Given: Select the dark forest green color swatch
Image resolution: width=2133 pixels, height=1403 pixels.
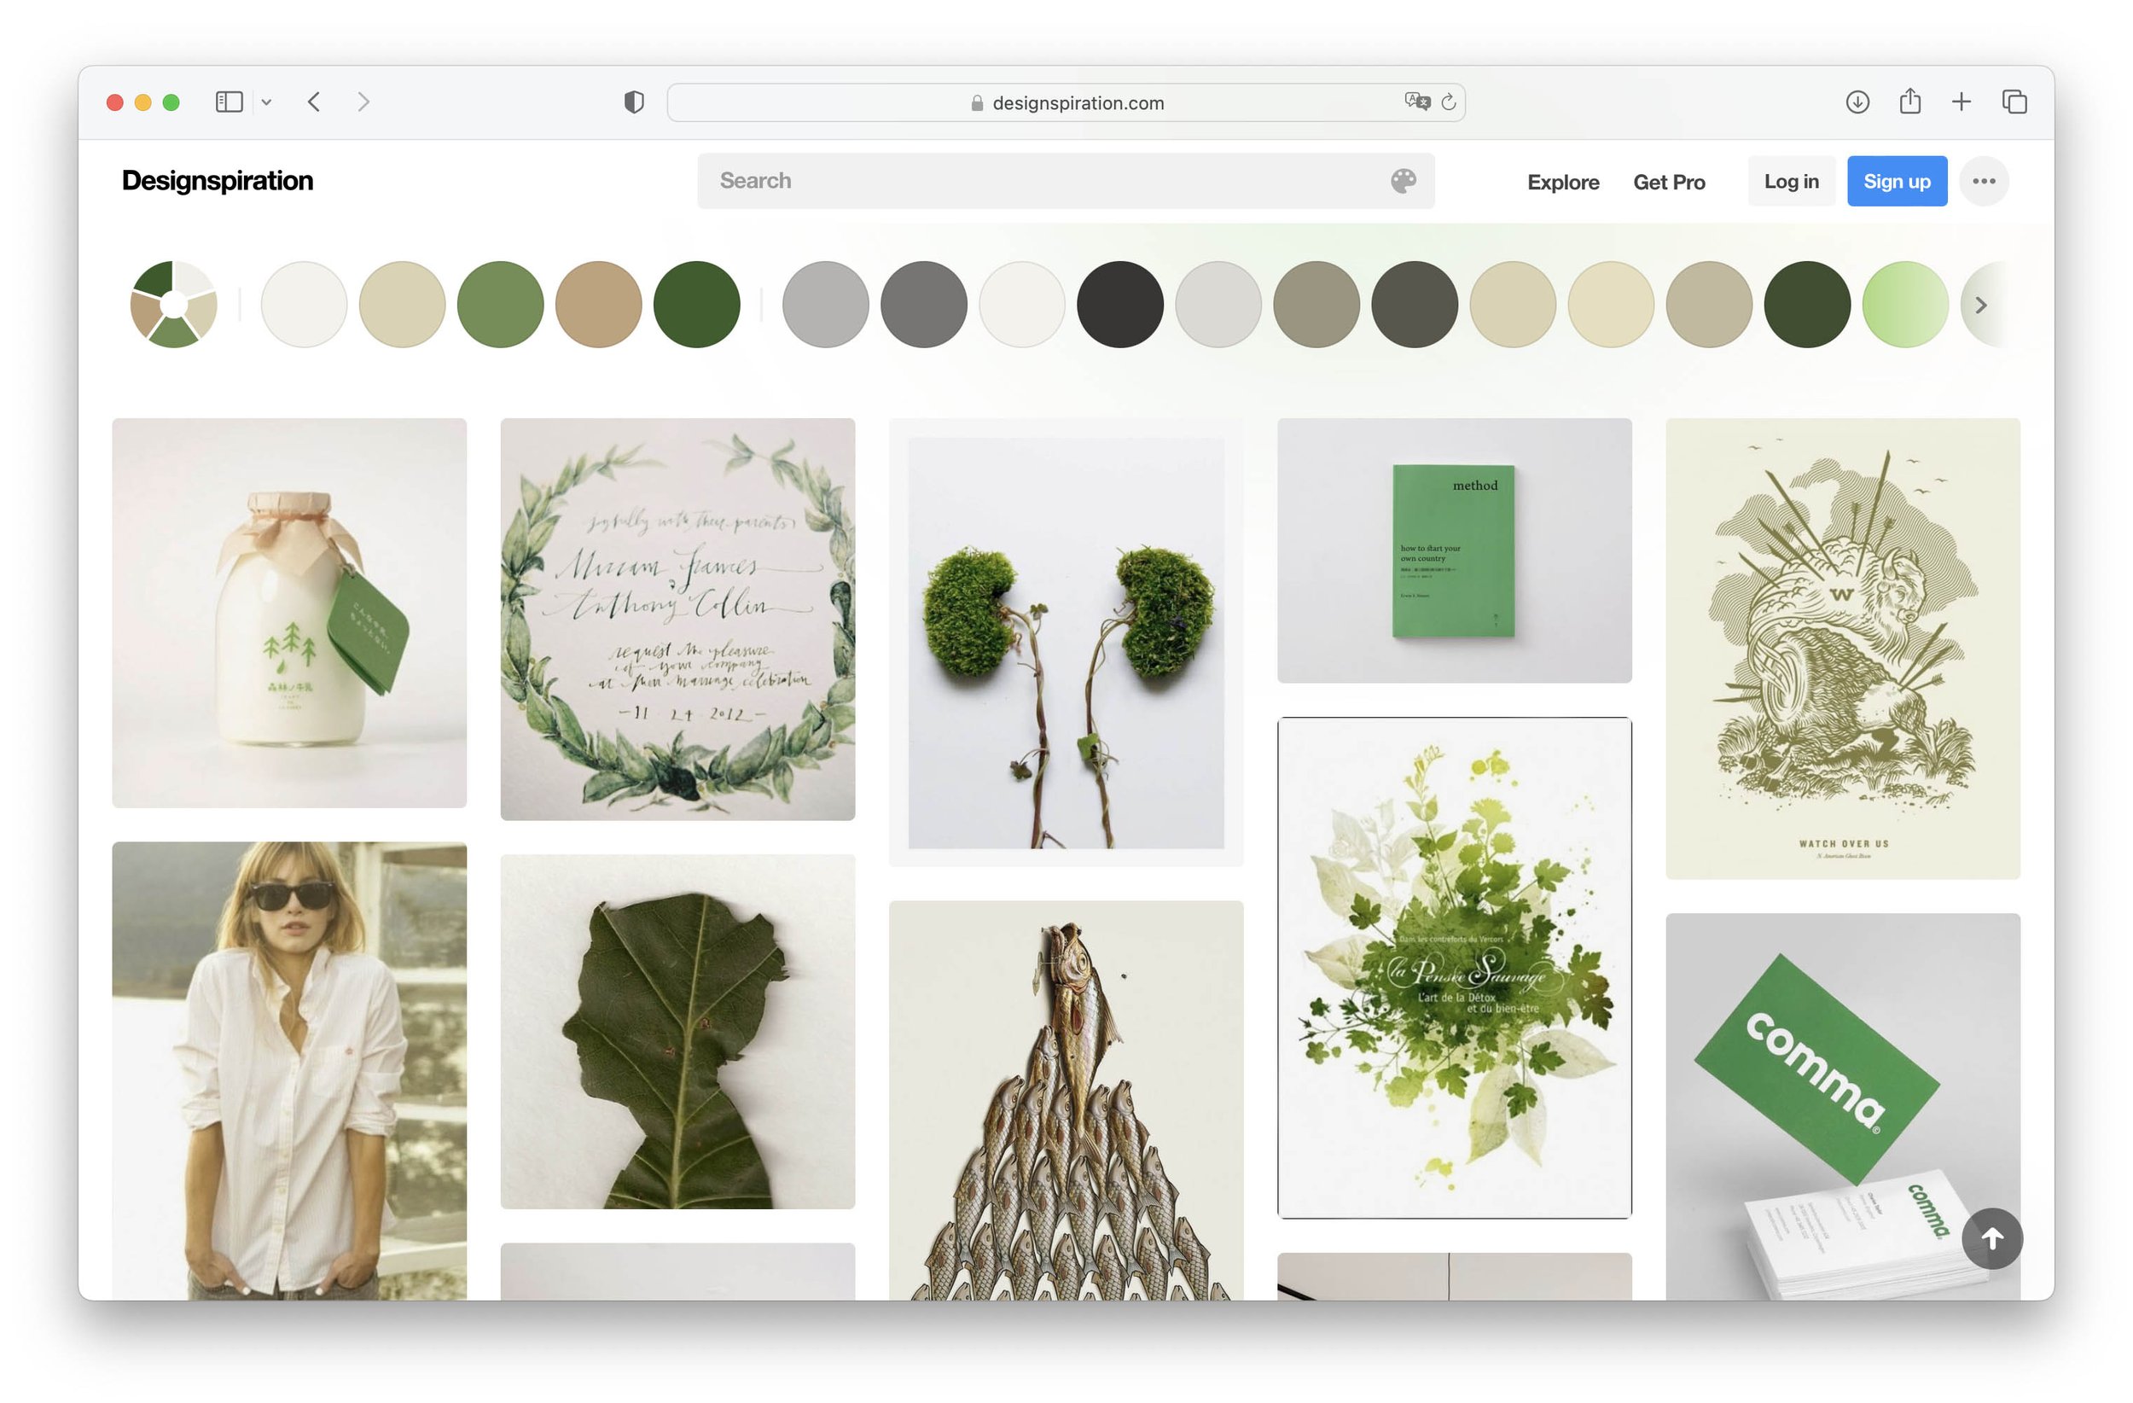Looking at the screenshot, I should [696, 305].
